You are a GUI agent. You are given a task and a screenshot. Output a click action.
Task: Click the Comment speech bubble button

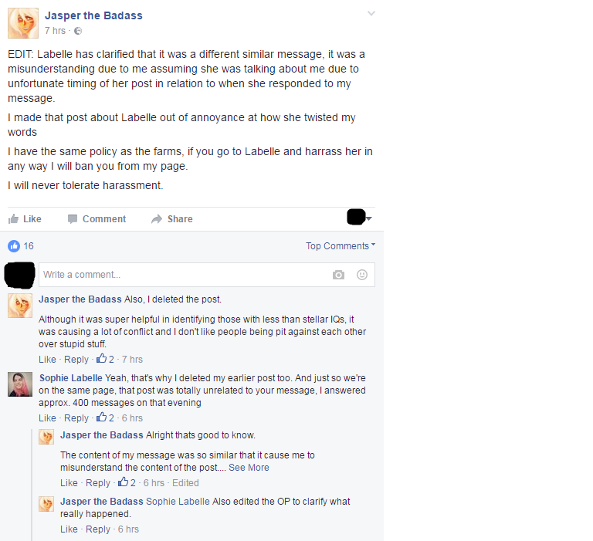(97, 219)
